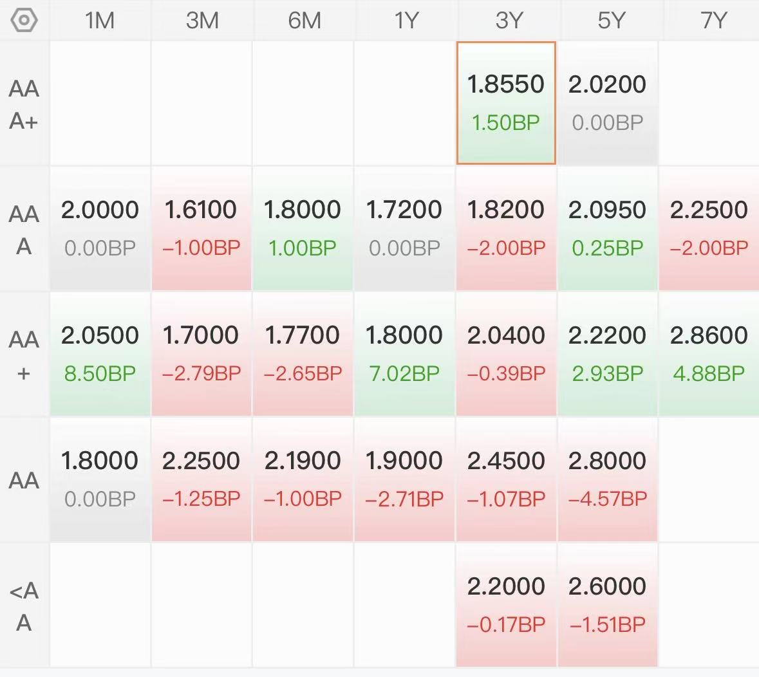Select the 7Y tenor column header
The image size is (759, 677).
713,21
